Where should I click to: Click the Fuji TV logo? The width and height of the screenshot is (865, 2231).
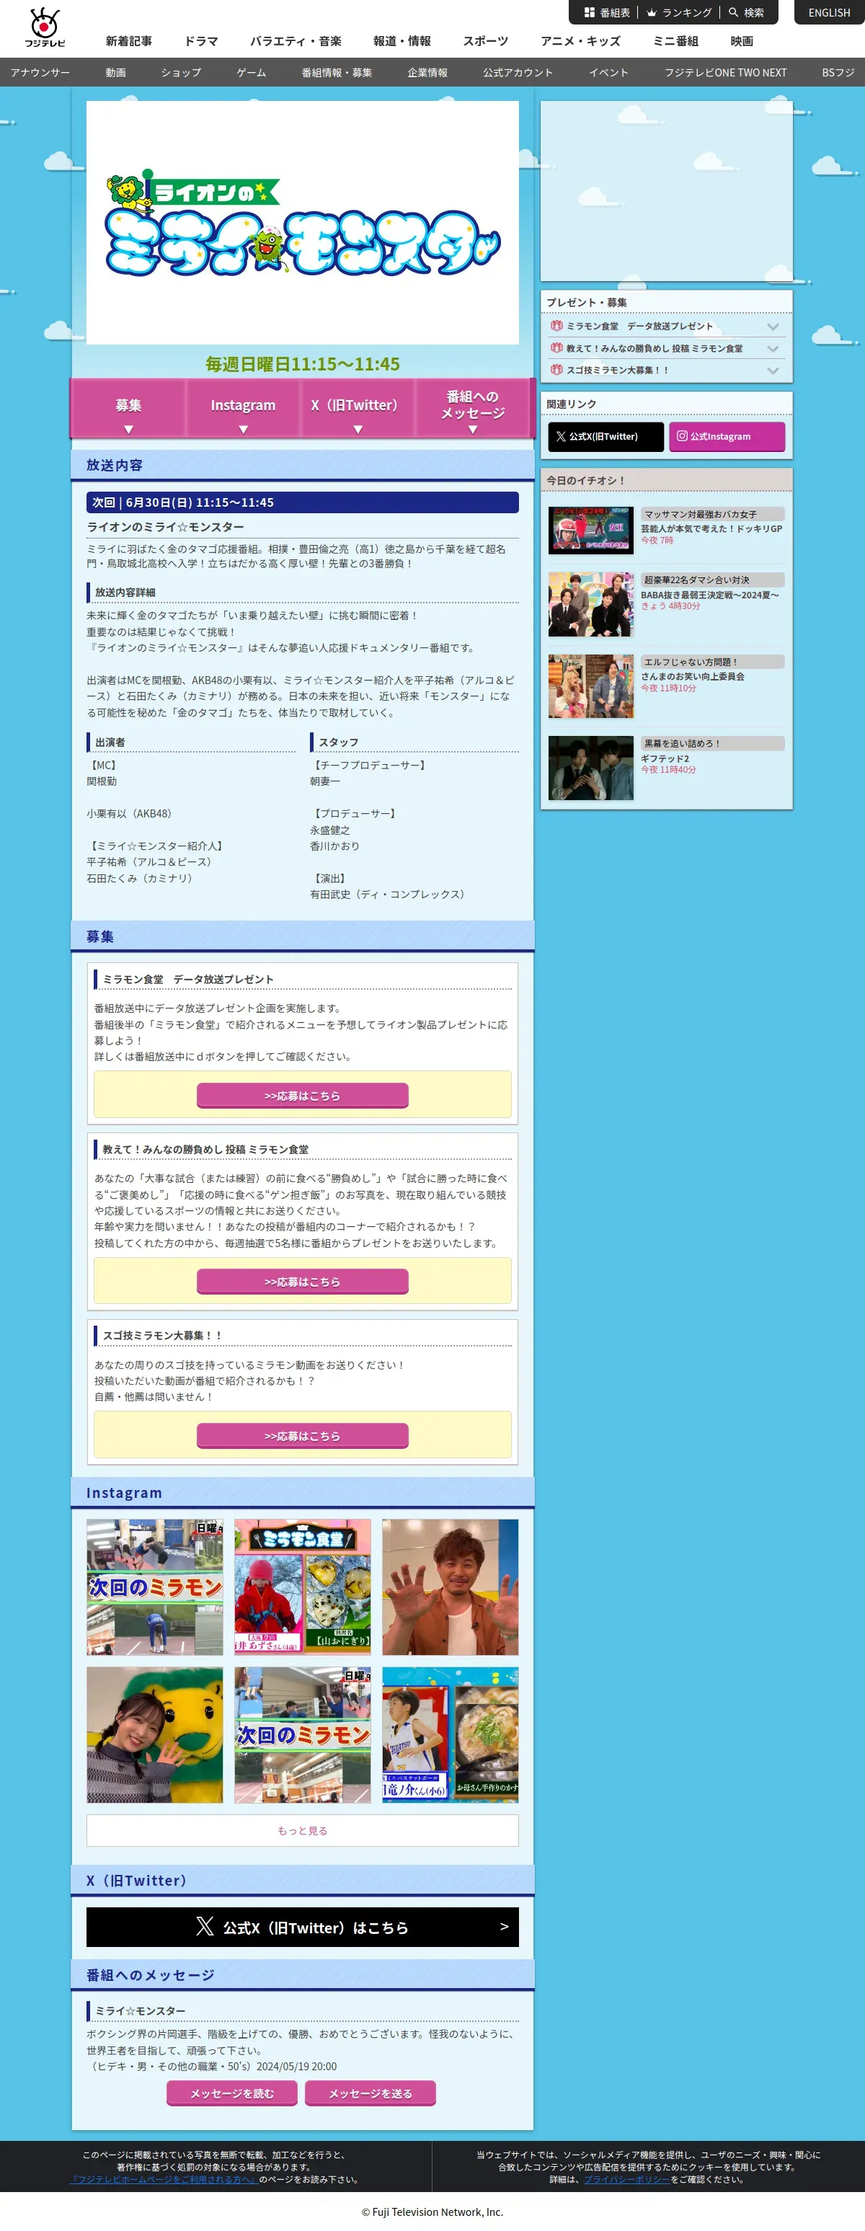[44, 27]
